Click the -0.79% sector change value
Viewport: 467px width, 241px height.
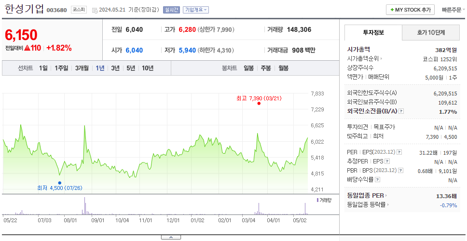tap(448, 205)
